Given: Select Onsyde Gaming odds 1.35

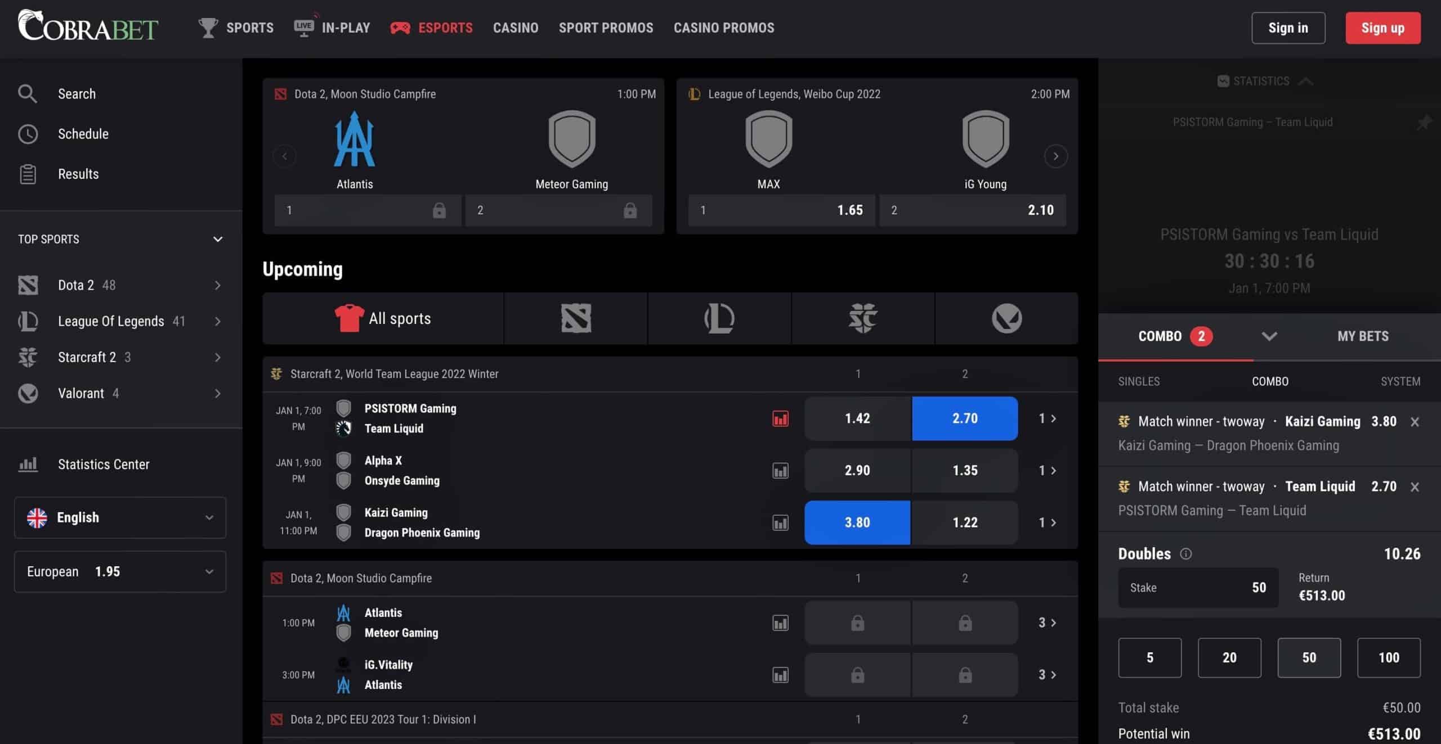Looking at the screenshot, I should 964,471.
